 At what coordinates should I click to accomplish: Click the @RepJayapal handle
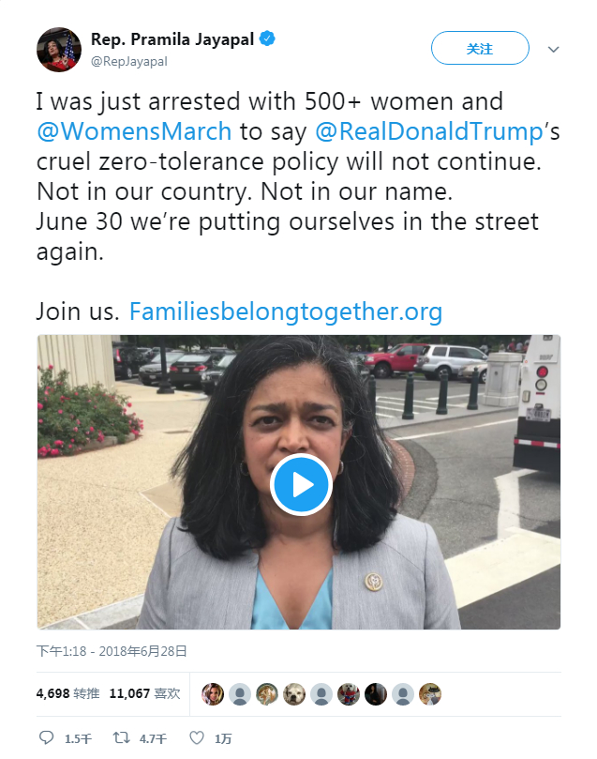click(x=129, y=62)
